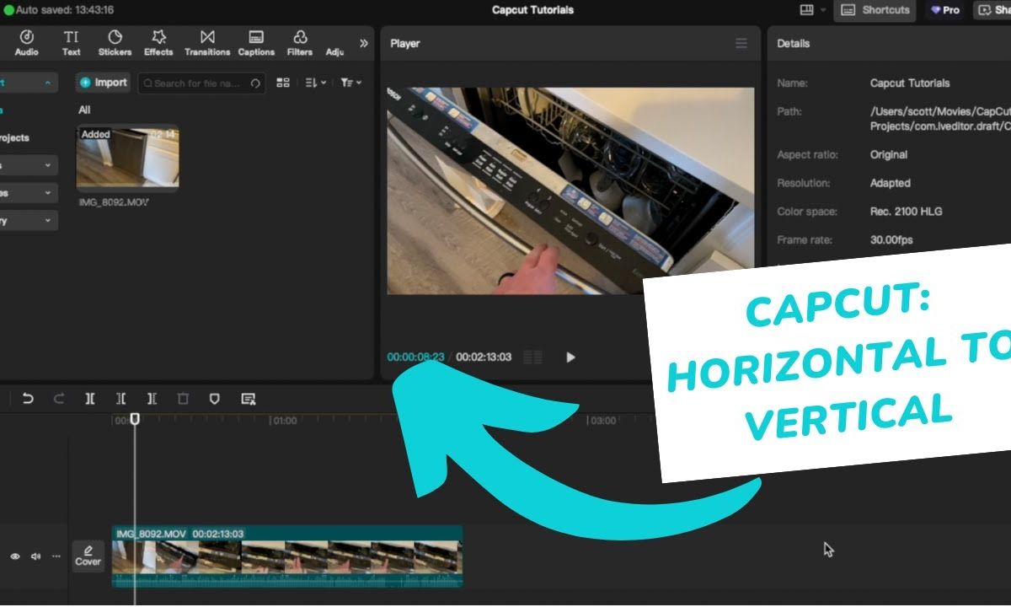Click the last timeline toolbar icon with an x

[248, 399]
